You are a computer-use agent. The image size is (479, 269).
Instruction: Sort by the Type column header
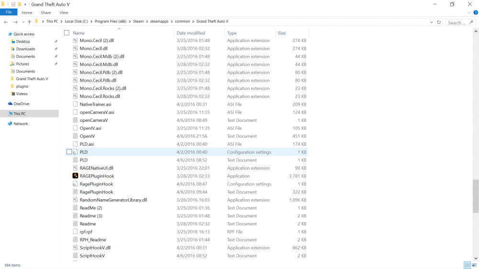pos(250,33)
